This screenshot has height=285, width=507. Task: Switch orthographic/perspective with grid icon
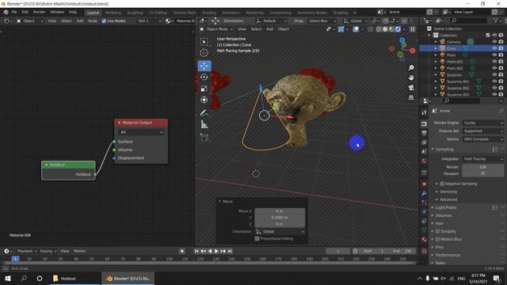click(411, 97)
